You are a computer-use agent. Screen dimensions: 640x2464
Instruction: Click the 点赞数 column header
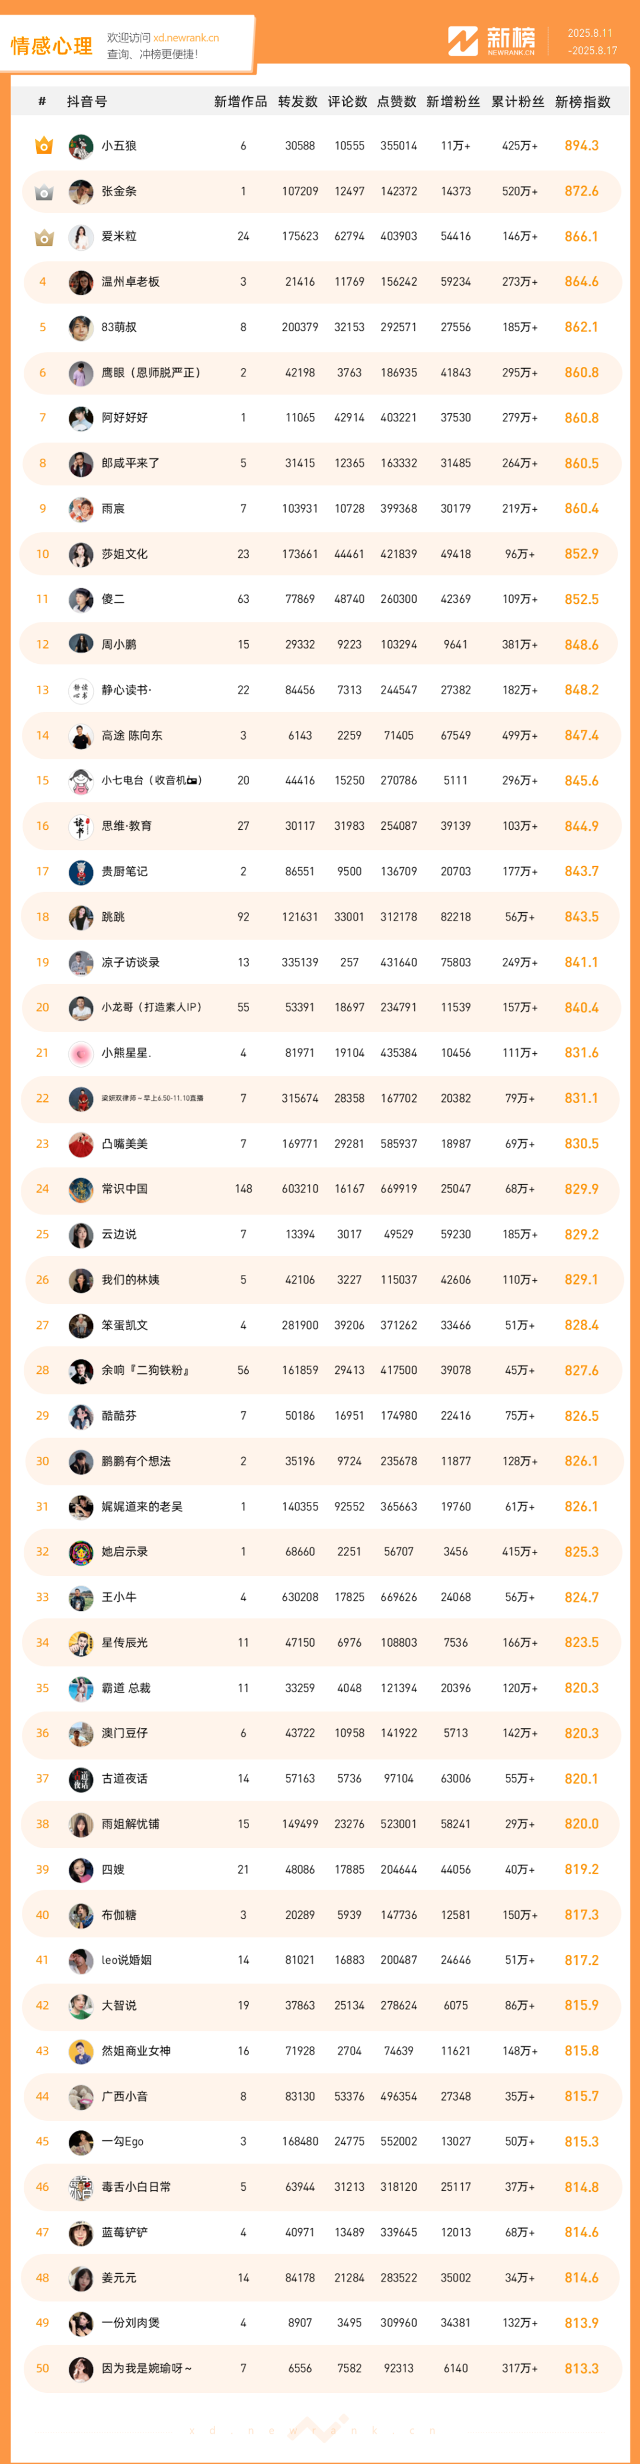397,101
